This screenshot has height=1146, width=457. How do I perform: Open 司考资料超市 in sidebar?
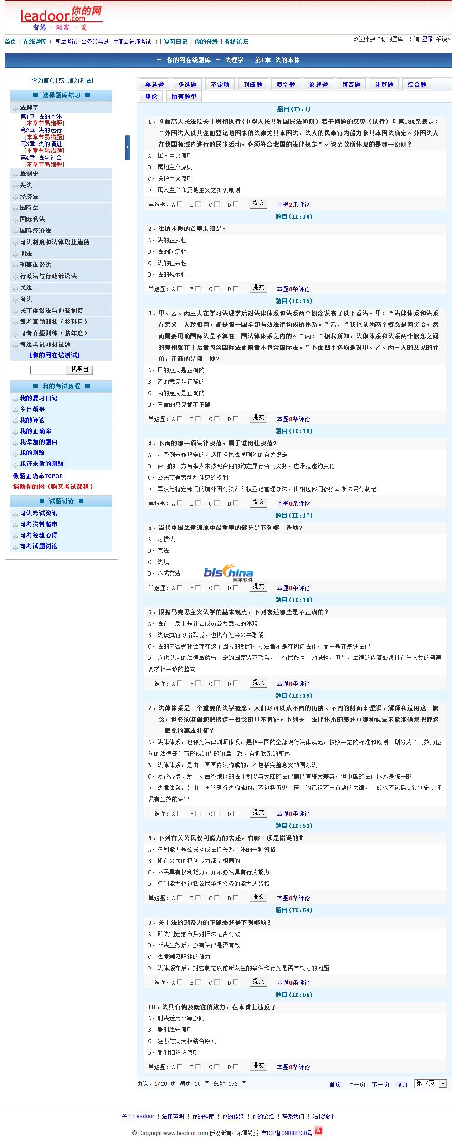pos(39,524)
